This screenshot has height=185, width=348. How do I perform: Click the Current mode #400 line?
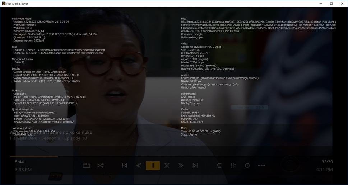coord(46,75)
